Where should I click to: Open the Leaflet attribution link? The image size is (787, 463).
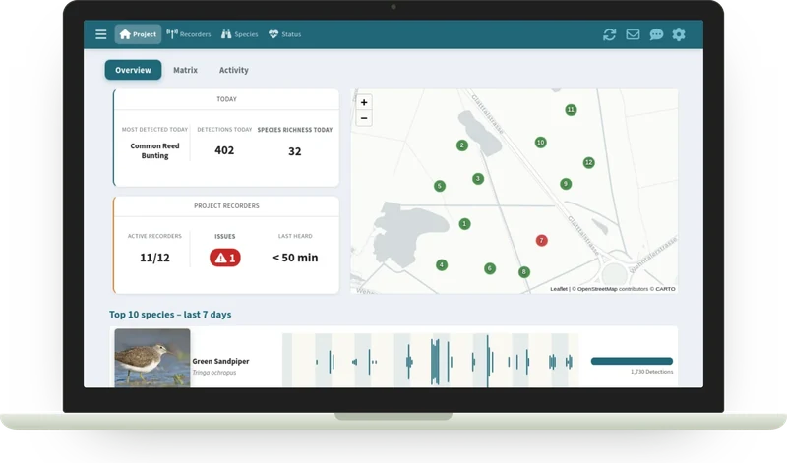[558, 289]
